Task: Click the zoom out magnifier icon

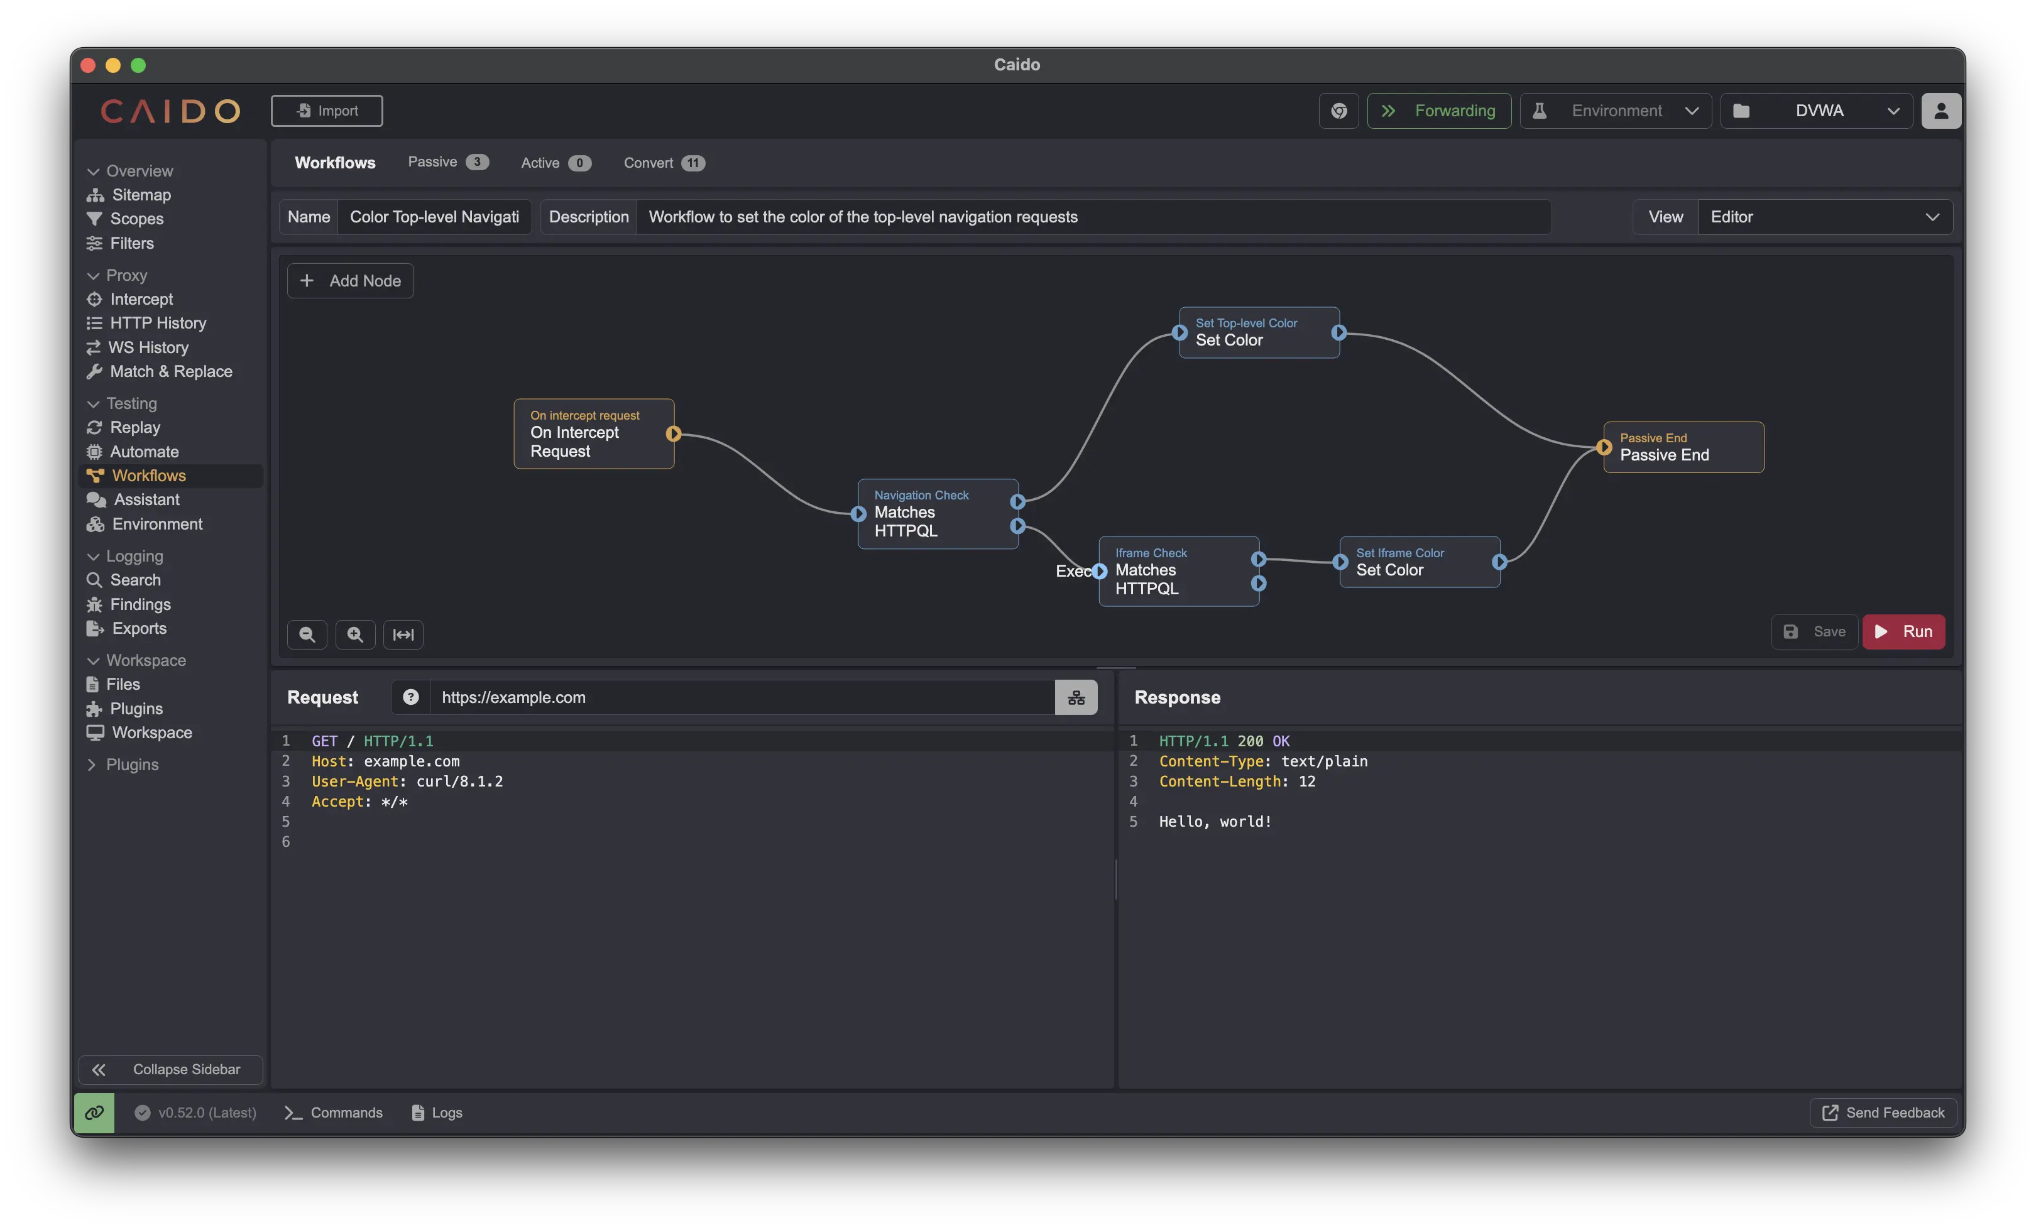Action: [307, 634]
